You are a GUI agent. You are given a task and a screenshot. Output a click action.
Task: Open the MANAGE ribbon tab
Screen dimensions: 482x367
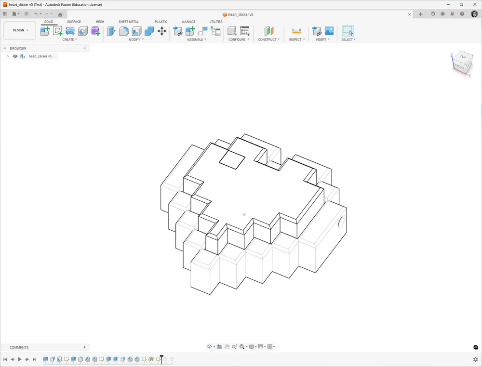coord(188,22)
